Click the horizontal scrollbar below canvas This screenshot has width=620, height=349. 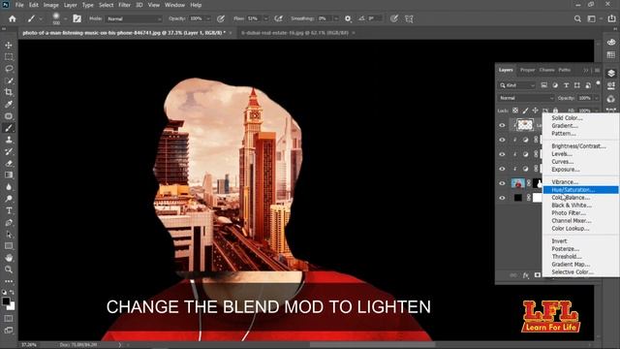click(x=372, y=345)
